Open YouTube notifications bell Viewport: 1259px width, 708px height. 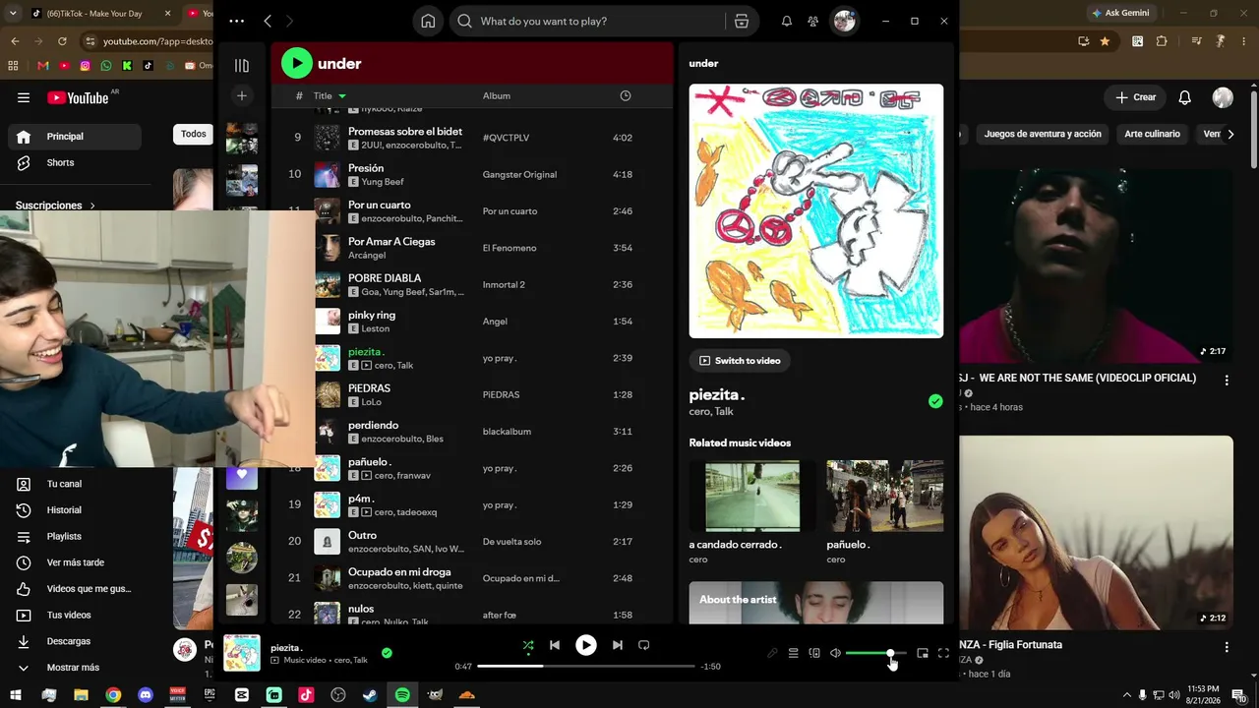(1185, 97)
